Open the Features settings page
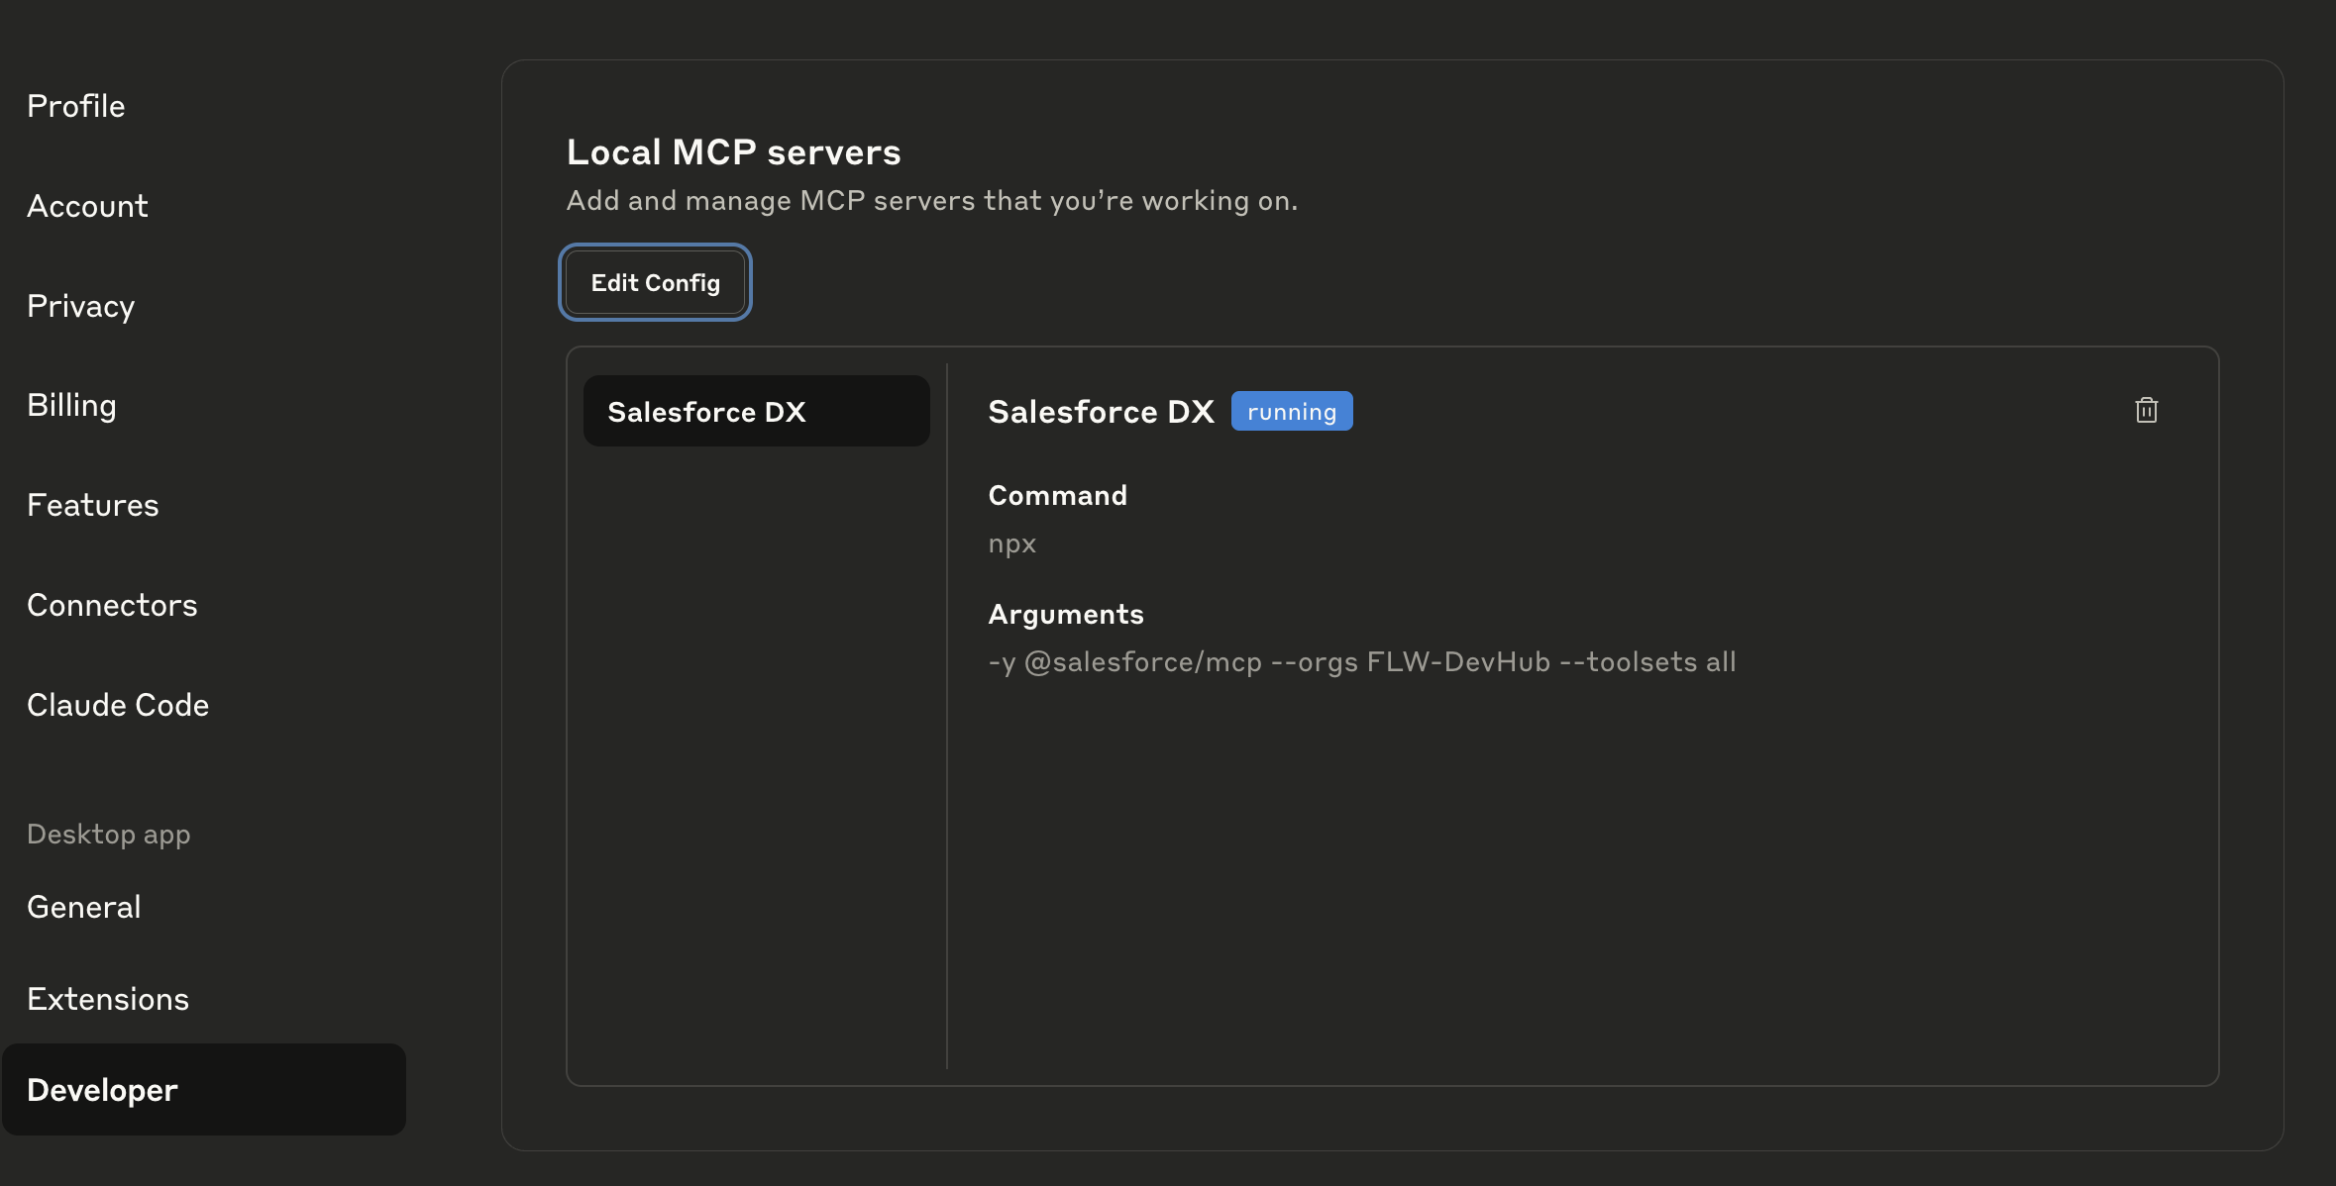 pos(92,505)
